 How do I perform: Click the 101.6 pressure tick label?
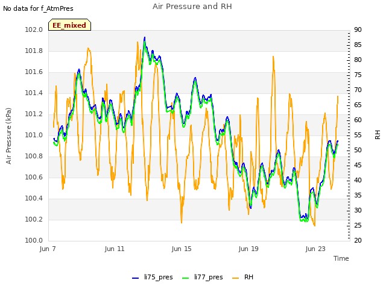[34, 72]
